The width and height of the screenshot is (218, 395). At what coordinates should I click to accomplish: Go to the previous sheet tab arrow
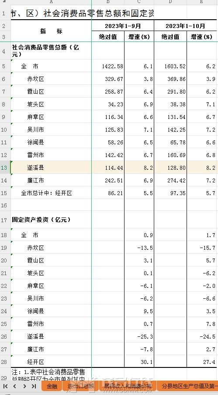point(14,386)
